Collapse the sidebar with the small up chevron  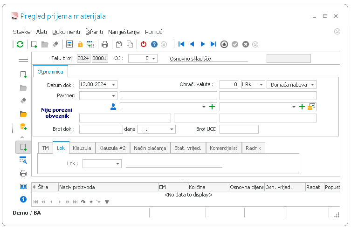(x=22, y=137)
